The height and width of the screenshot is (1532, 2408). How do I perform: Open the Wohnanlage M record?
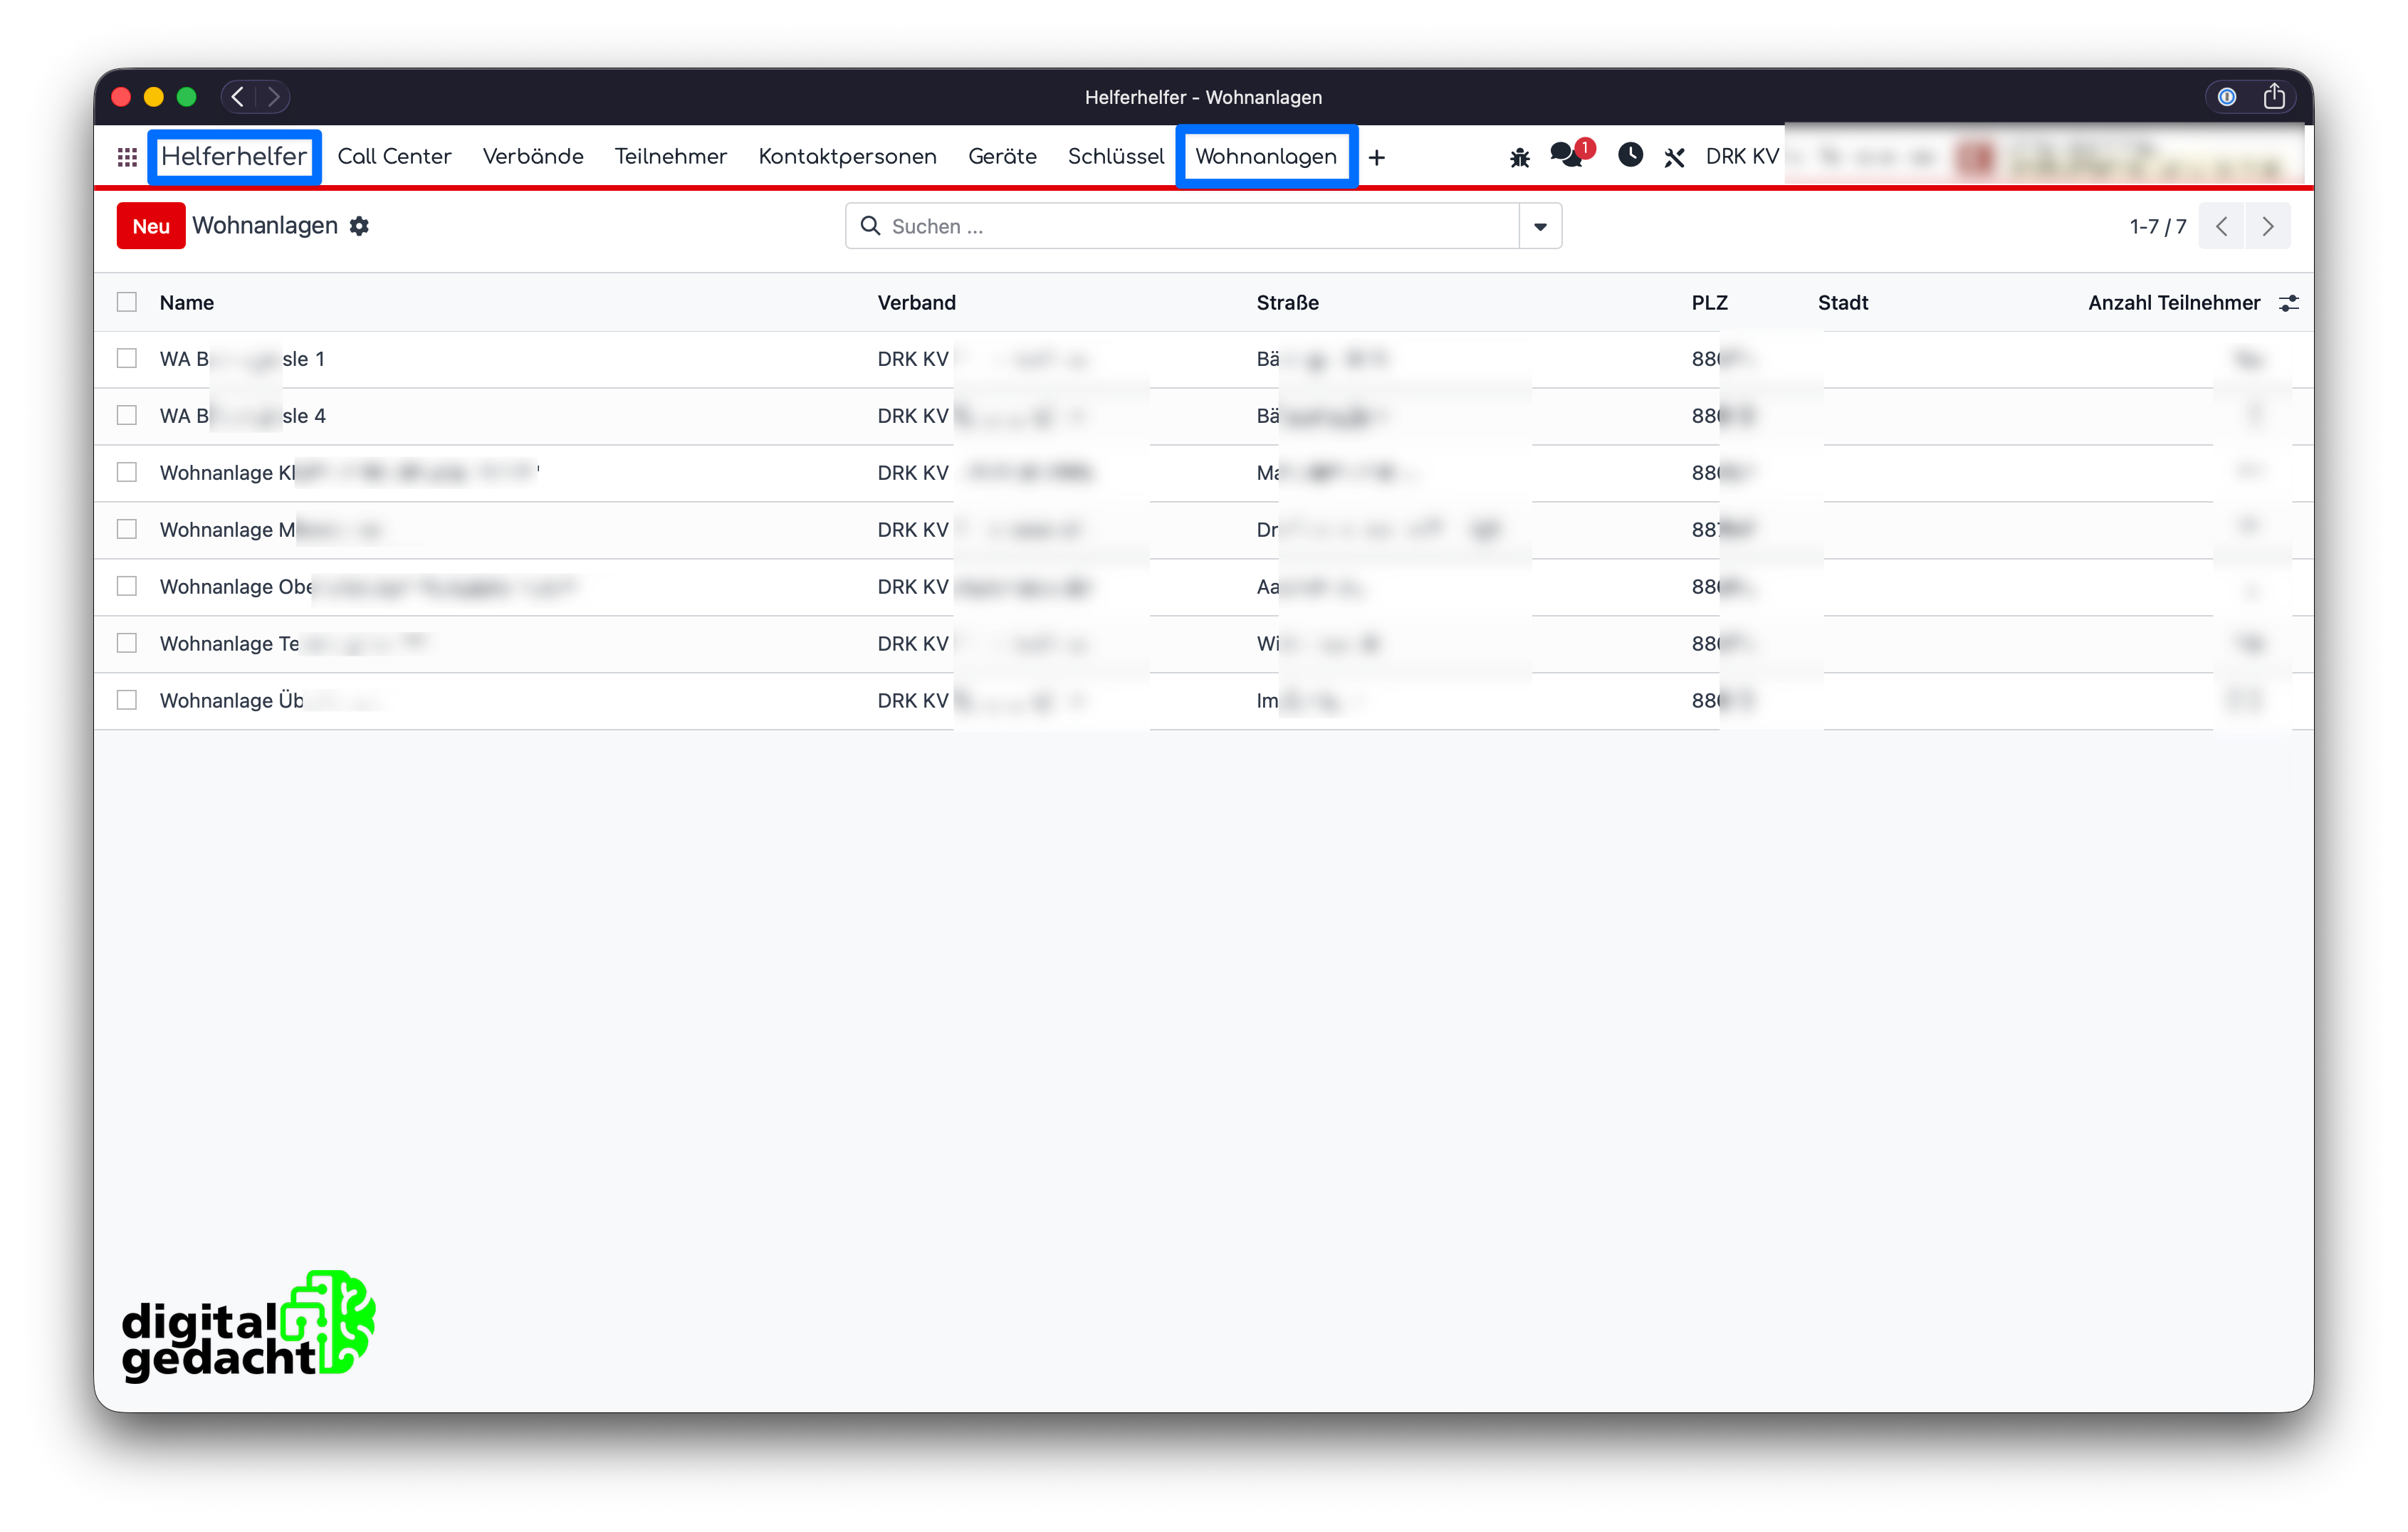pos(1204,530)
